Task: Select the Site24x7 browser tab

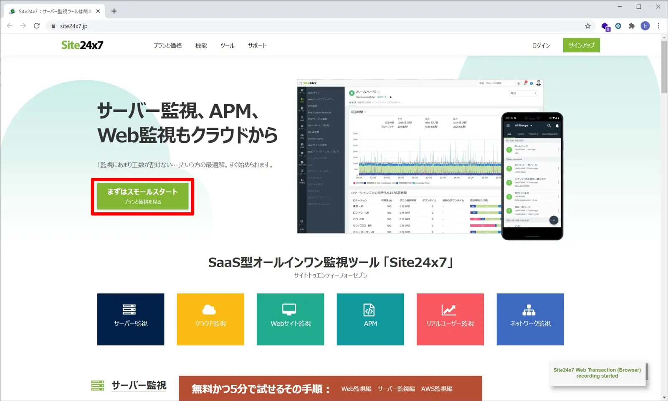Action: click(54, 11)
